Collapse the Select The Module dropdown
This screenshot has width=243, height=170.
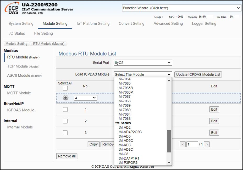tap(143, 75)
